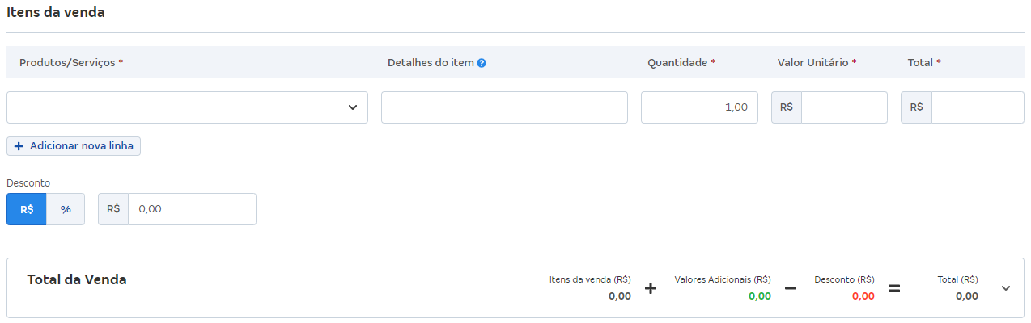
Task: Open the Produtos/Serviços dropdown
Action: pyautogui.click(x=187, y=107)
